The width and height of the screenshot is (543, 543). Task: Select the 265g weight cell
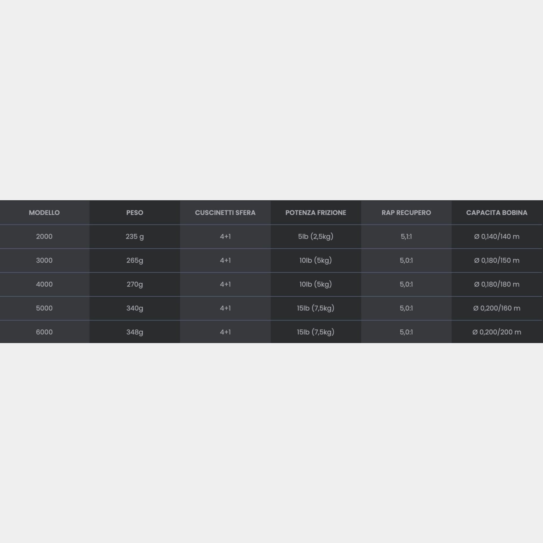coord(135,260)
